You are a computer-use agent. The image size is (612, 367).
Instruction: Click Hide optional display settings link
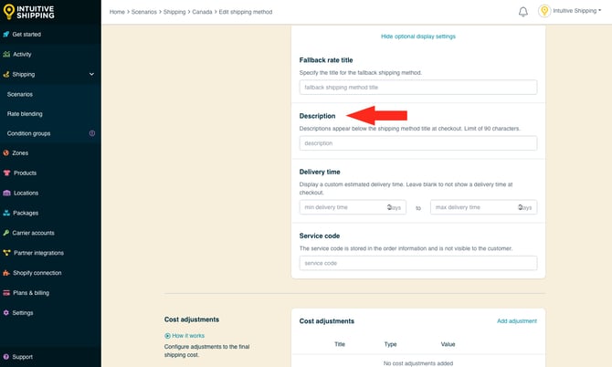[x=418, y=37]
